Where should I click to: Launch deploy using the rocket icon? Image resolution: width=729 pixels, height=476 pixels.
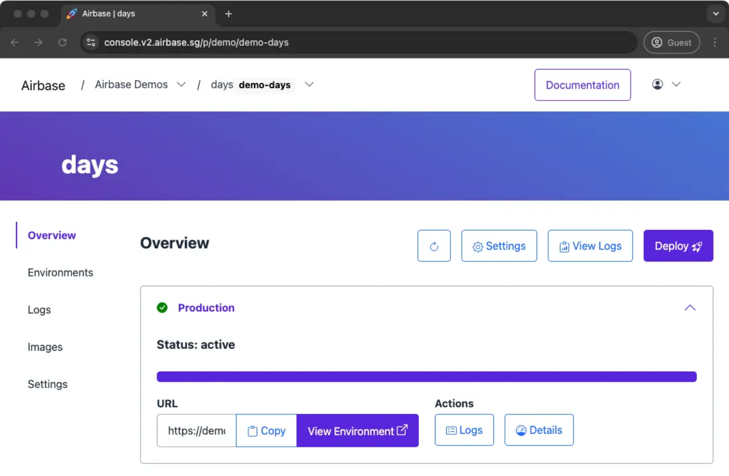tap(697, 246)
